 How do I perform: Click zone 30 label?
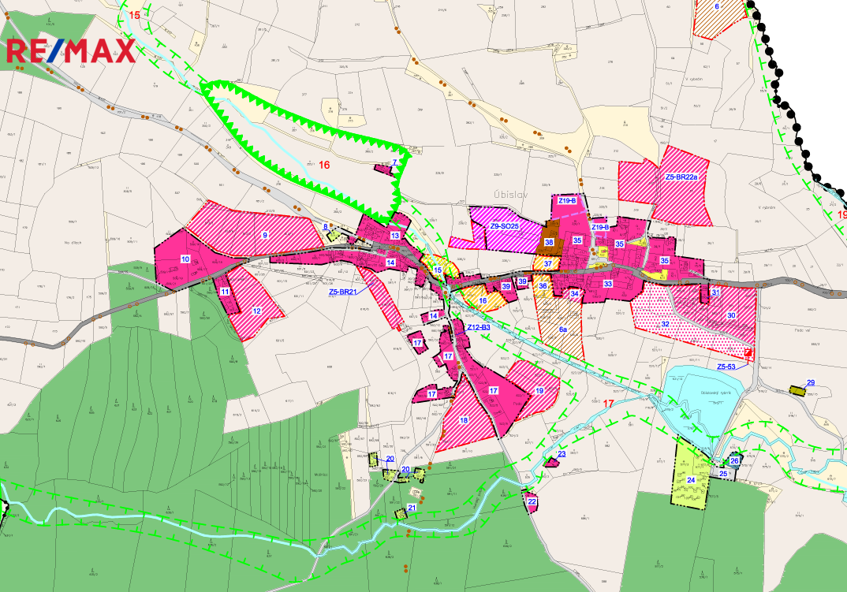click(x=731, y=315)
